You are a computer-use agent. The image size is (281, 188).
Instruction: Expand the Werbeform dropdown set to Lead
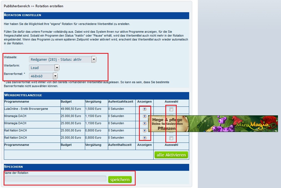[57, 68]
